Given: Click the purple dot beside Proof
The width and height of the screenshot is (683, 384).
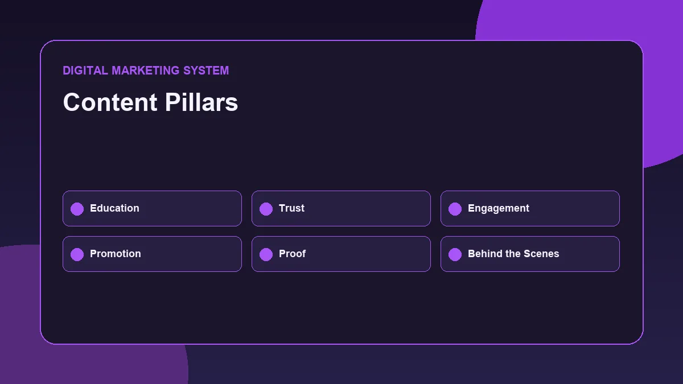Looking at the screenshot, I should 266,254.
